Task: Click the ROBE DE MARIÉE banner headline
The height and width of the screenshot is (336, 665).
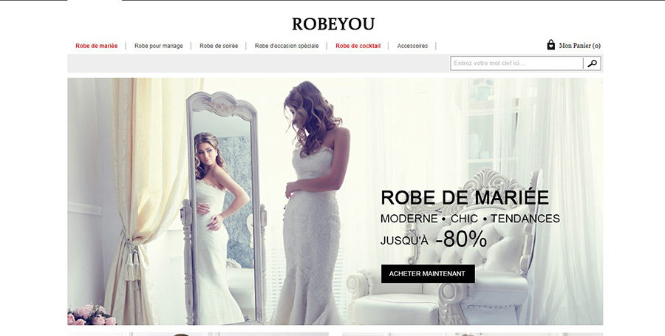Action: click(465, 197)
